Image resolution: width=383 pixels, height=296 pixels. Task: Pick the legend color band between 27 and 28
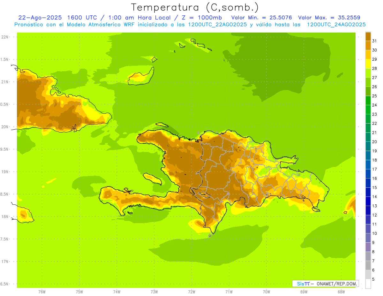(368, 73)
